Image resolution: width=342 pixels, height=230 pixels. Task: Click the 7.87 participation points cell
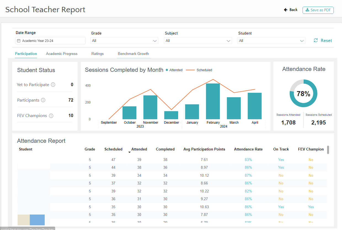(204, 215)
